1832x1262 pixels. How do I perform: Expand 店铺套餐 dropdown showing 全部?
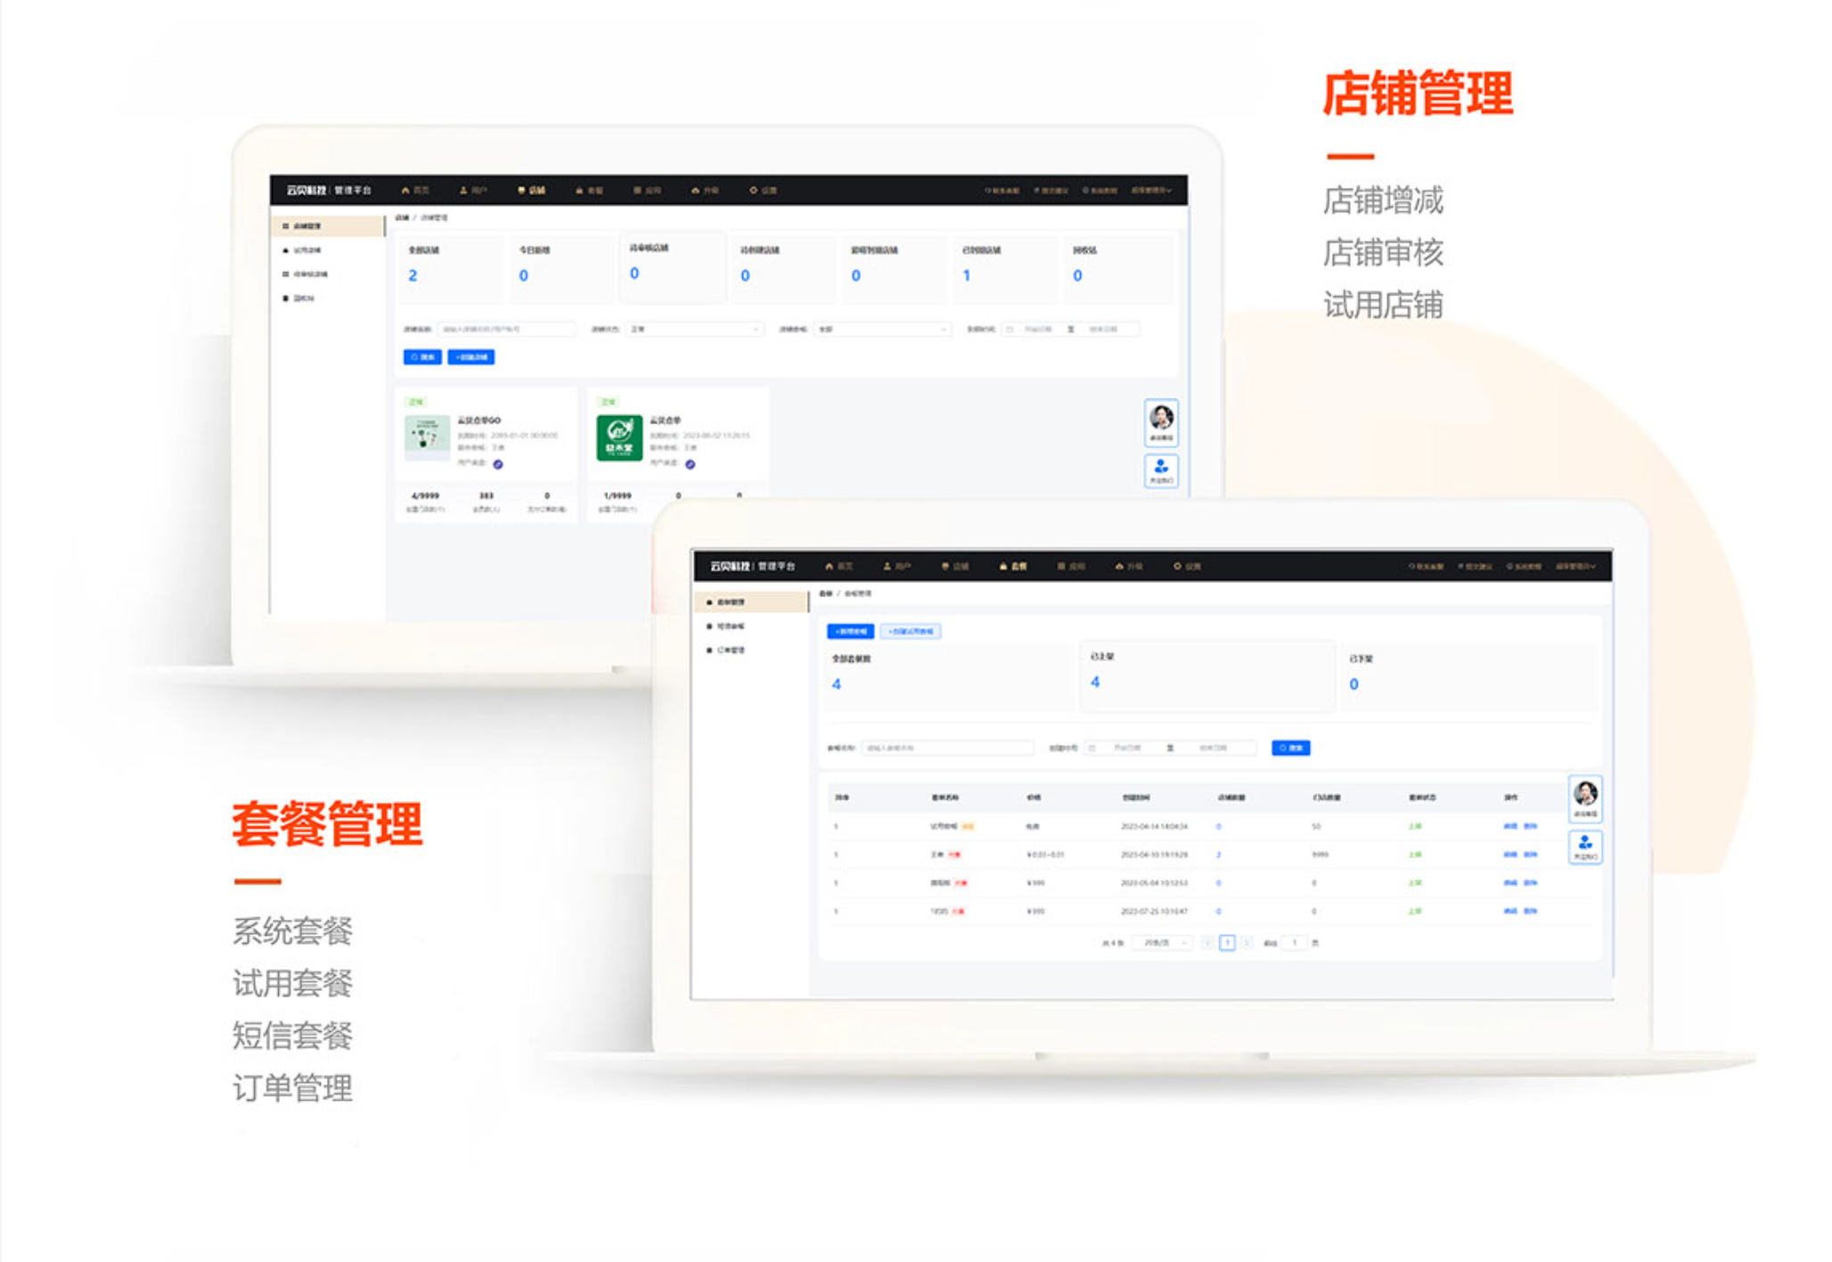[882, 330]
